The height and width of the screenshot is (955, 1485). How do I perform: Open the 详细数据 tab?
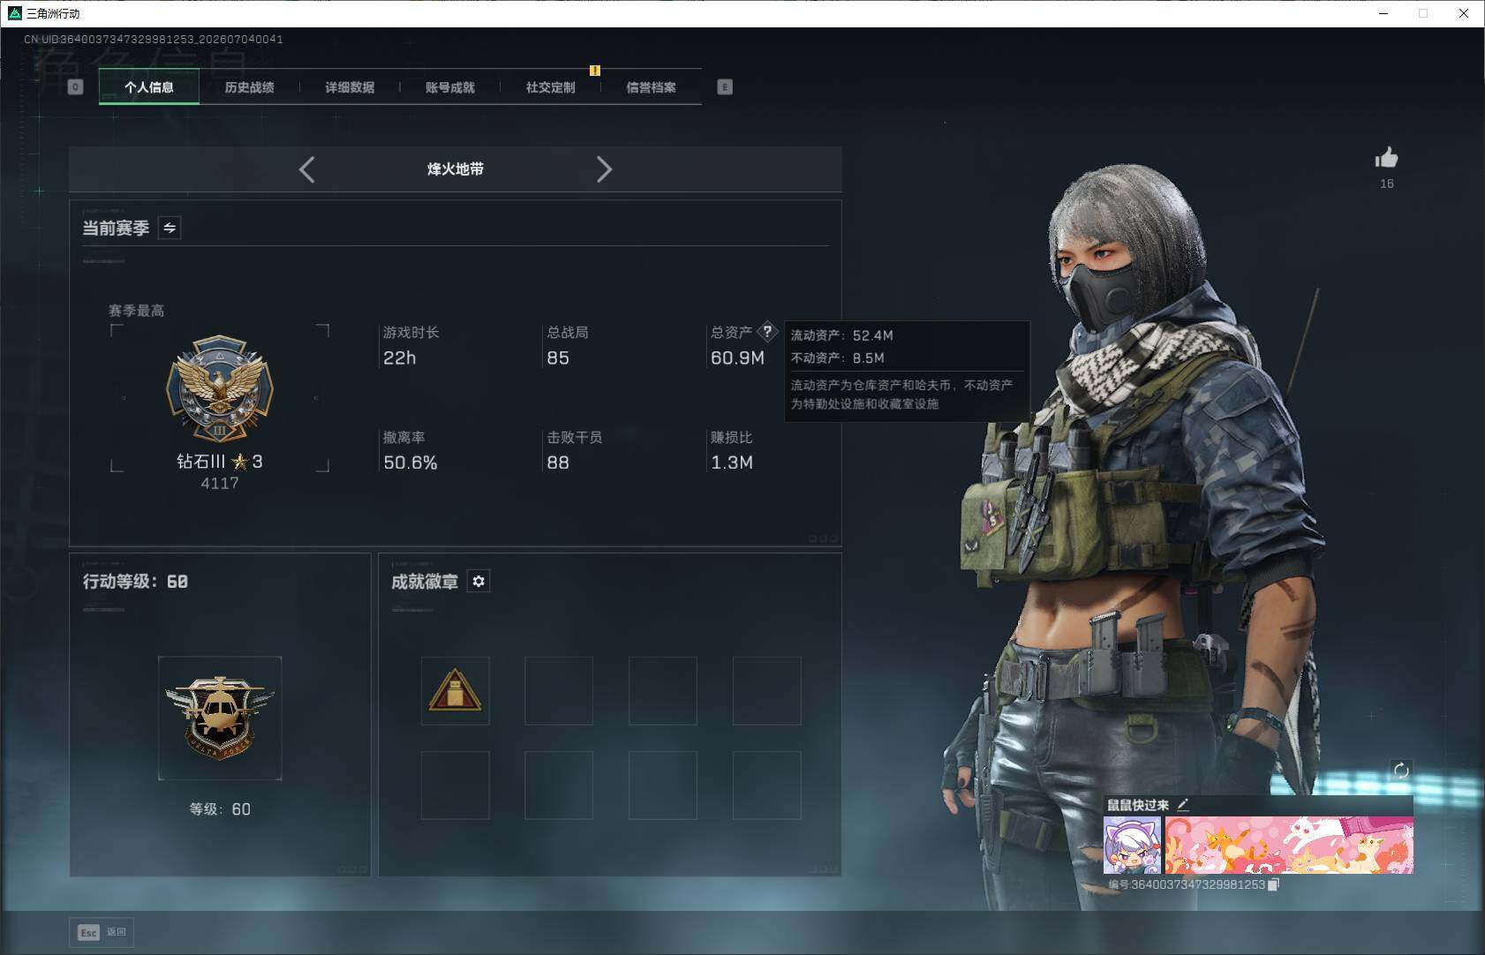pos(350,87)
